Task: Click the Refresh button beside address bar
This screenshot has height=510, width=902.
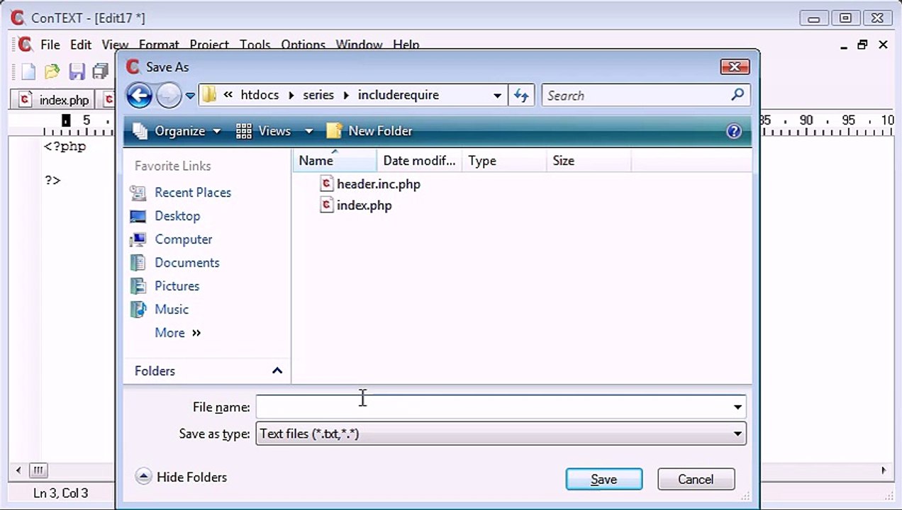Action: [522, 96]
